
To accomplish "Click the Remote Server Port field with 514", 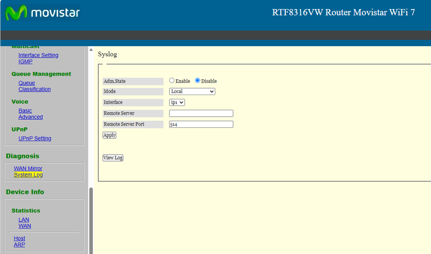I will pos(201,124).
